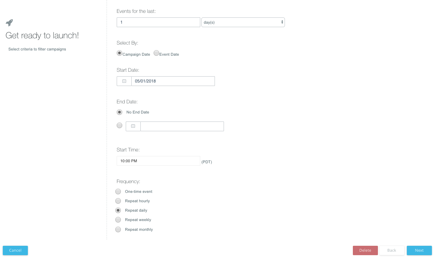Image resolution: width=434 pixels, height=259 pixels.
Task: Open the Start Date calendar icon
Action: tap(124, 81)
